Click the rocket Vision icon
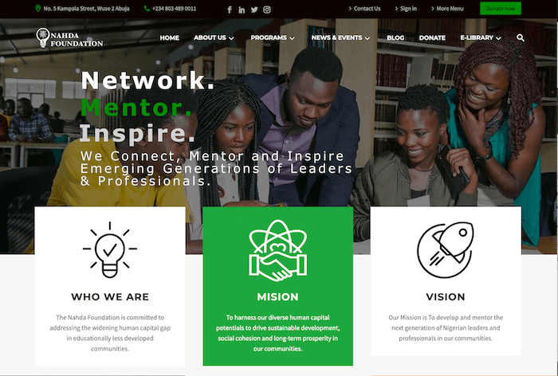The height and width of the screenshot is (376, 558). point(446,250)
